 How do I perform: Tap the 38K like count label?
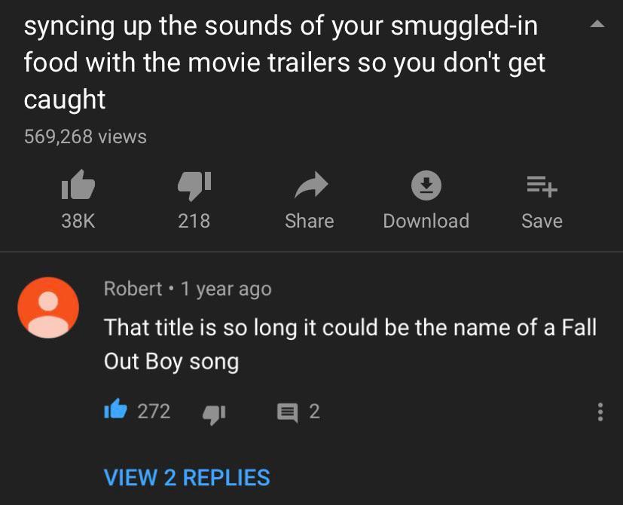[x=78, y=221]
